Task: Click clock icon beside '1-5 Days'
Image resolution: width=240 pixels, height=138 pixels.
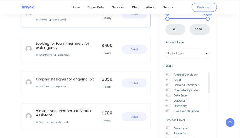Action: [37, 87]
